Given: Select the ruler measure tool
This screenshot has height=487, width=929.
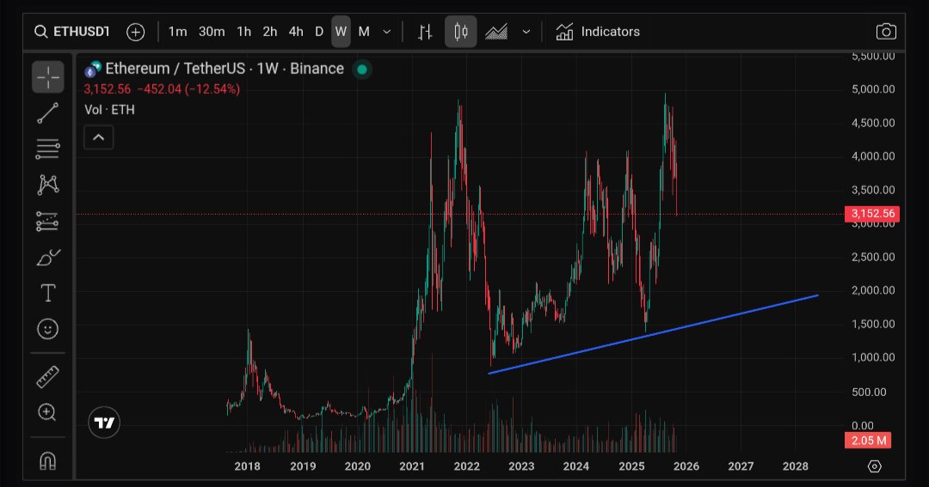Looking at the screenshot, I should coord(48,377).
